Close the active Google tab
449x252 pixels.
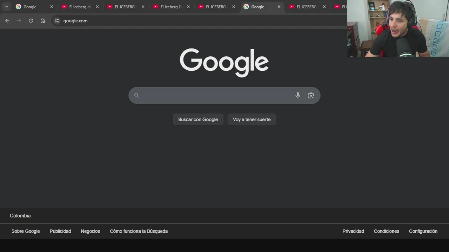pos(279,7)
